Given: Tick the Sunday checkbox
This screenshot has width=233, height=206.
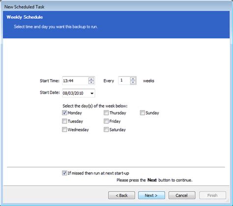Looking at the screenshot, I should coord(142,113).
